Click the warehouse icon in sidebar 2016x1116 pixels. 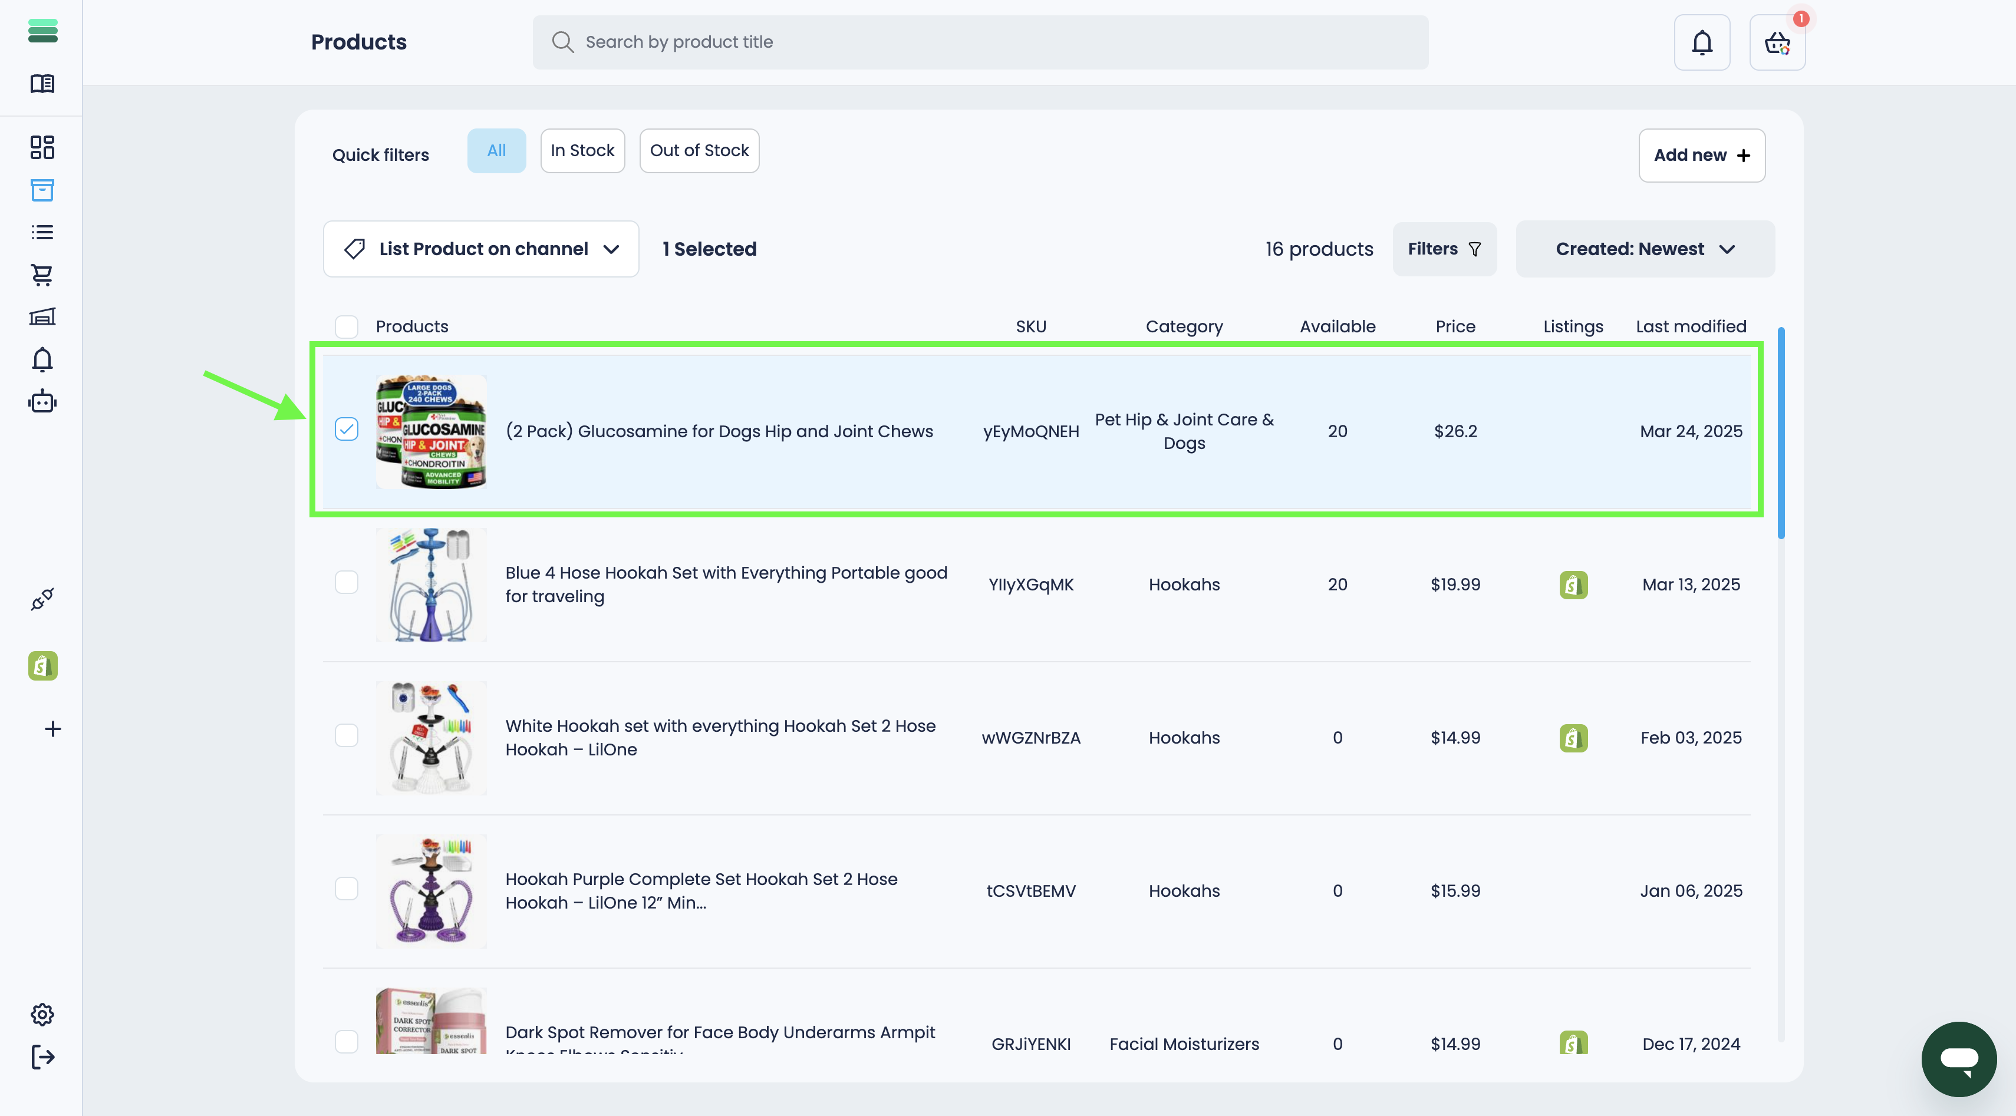(42, 317)
